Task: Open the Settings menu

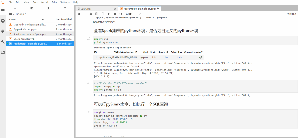Action: [x=65, y=2]
